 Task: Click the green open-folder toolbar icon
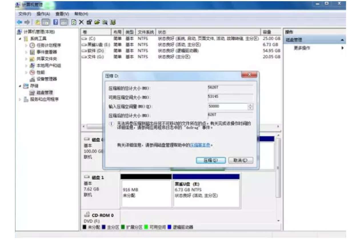click(x=97, y=22)
